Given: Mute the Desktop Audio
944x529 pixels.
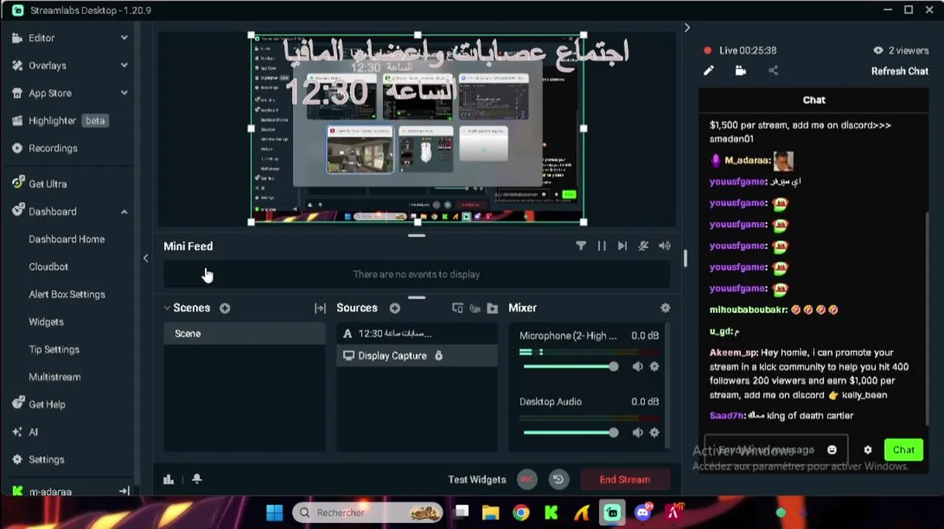Looking at the screenshot, I should coord(637,433).
